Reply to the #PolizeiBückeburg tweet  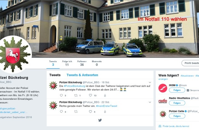(61, 95)
